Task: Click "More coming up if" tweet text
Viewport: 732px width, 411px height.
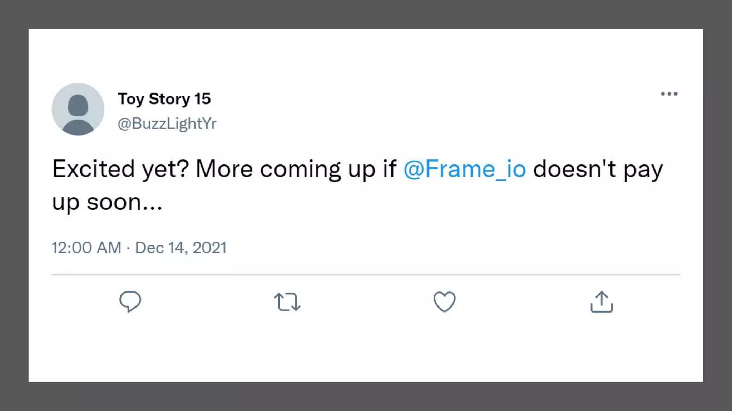Action: tap(296, 169)
